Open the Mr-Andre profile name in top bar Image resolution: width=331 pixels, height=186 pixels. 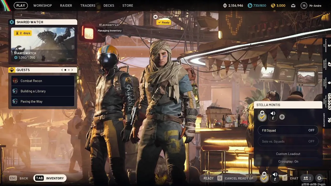coord(315,5)
